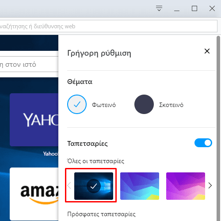
Task: Click the Θέματα section heading
Action: (80, 82)
